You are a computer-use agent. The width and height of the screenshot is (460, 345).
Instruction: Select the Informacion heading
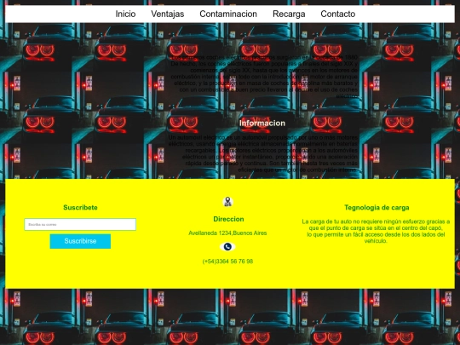coord(262,124)
